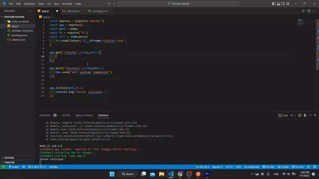This screenshot has height=179, width=319.
Task: Open the Selection menu
Action: coord(29,3)
